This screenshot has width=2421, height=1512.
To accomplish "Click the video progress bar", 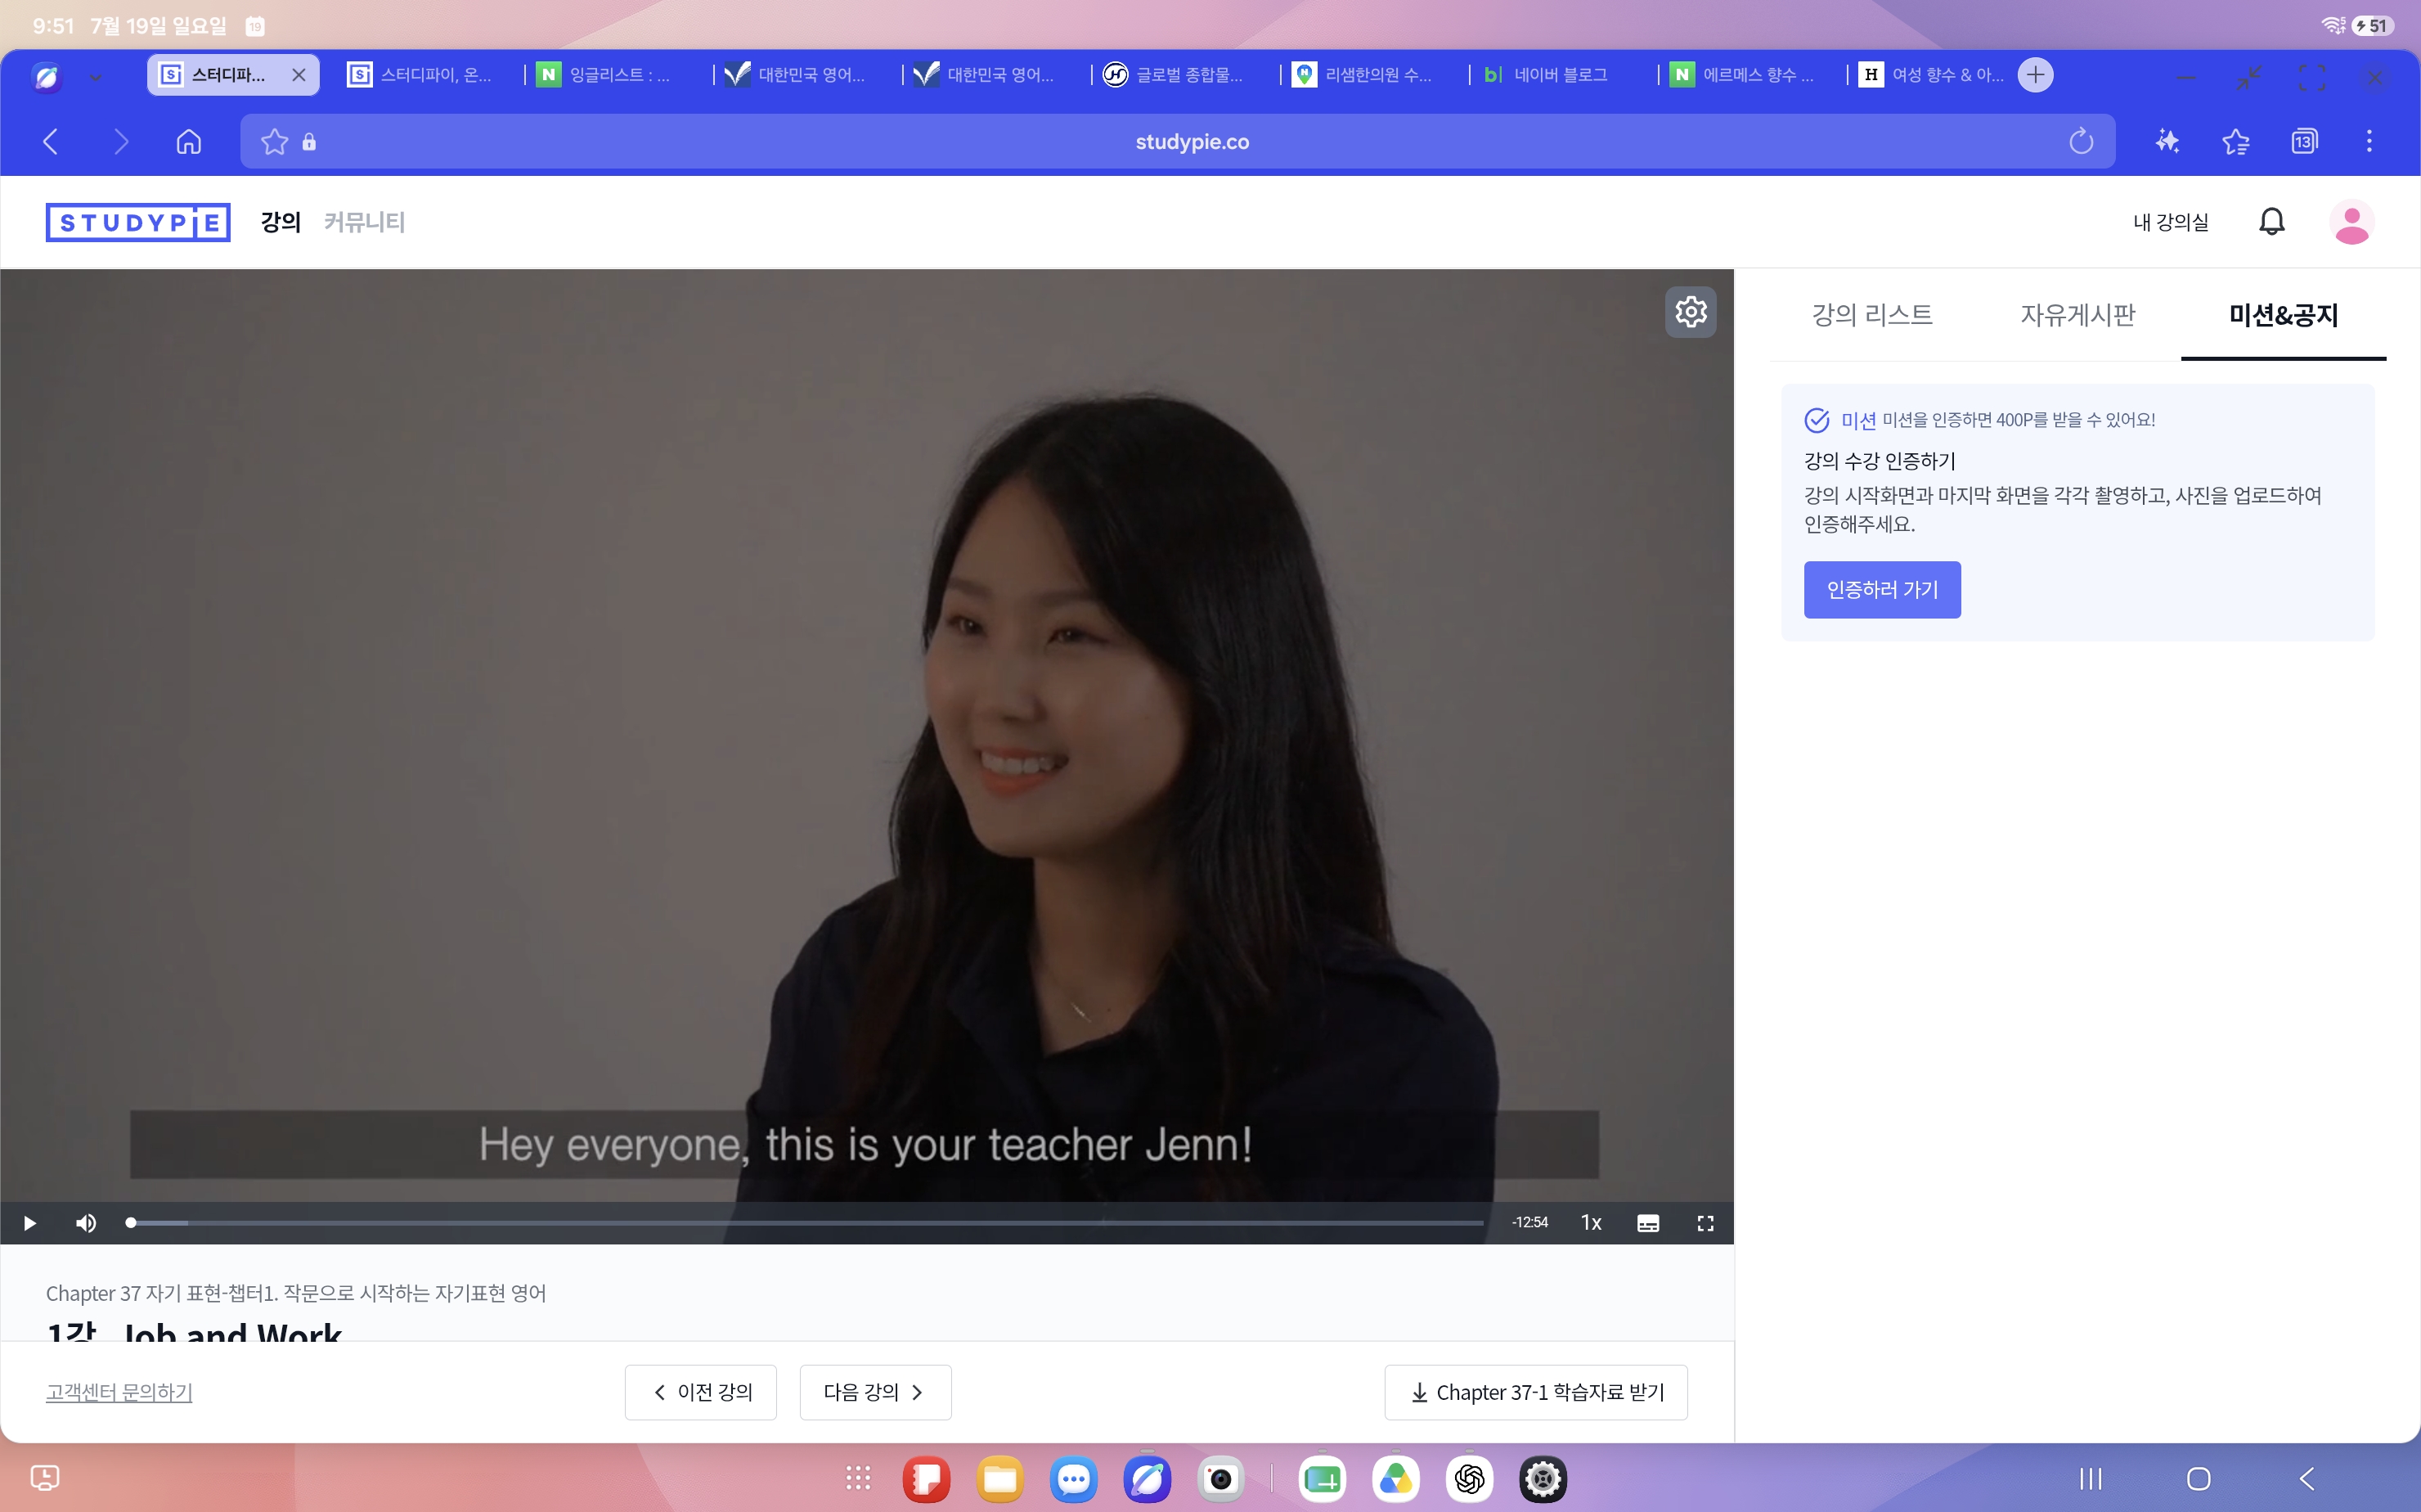I will pos(806,1223).
